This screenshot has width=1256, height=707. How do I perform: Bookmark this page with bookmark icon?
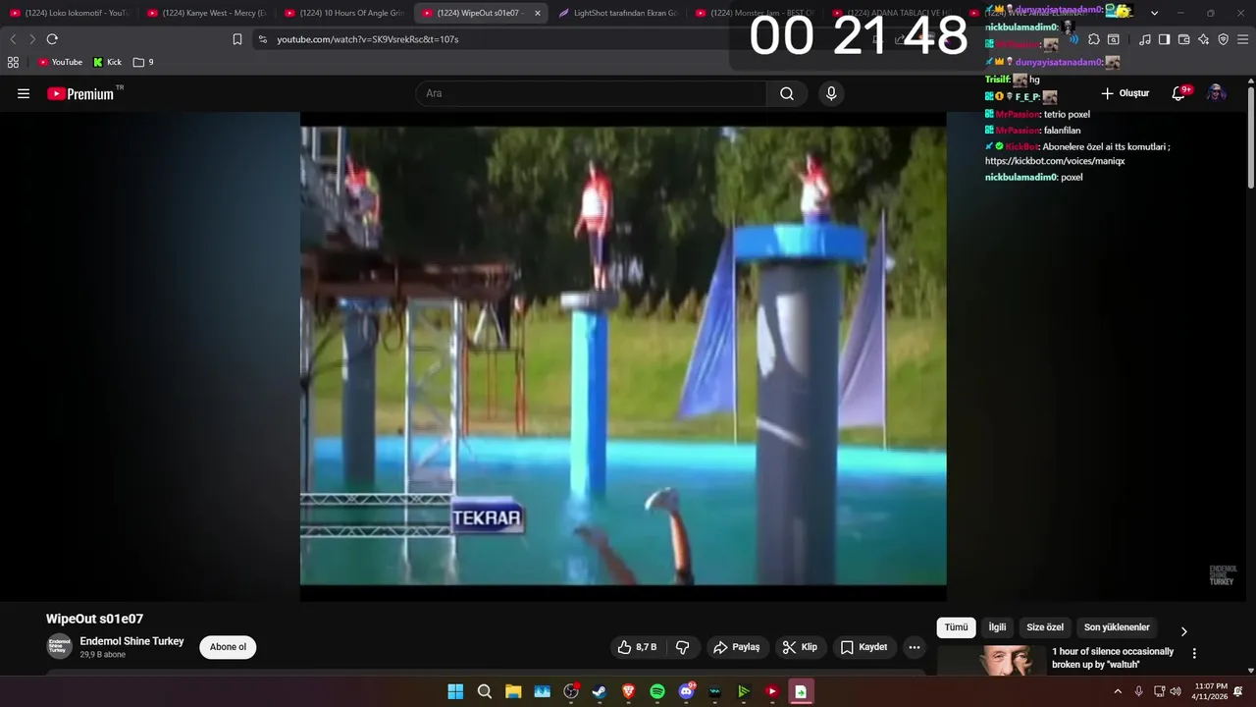click(x=237, y=39)
